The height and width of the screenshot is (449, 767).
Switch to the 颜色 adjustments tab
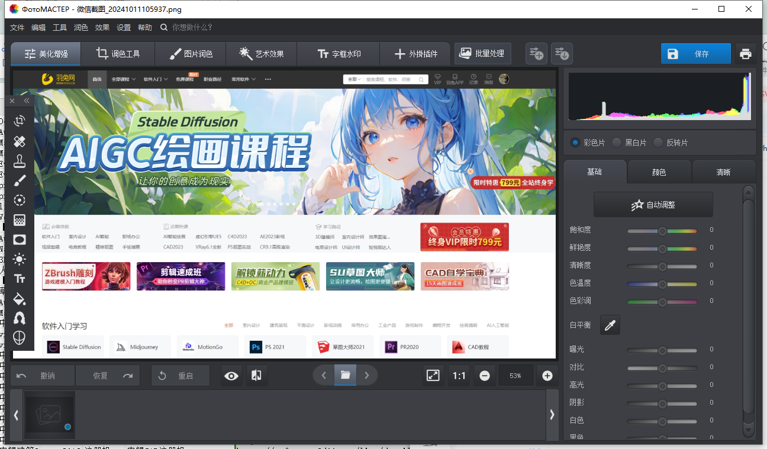click(x=659, y=172)
